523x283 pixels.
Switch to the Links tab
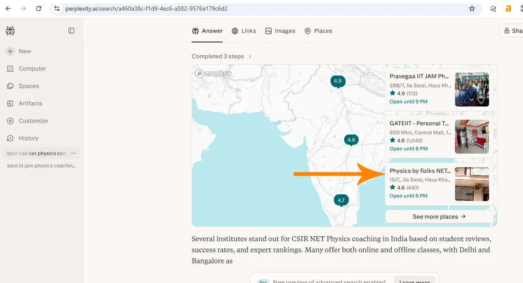tap(244, 31)
